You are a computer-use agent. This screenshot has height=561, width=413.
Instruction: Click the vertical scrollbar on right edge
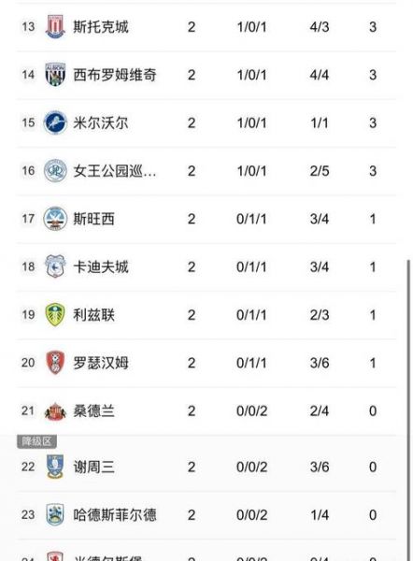[408, 410]
